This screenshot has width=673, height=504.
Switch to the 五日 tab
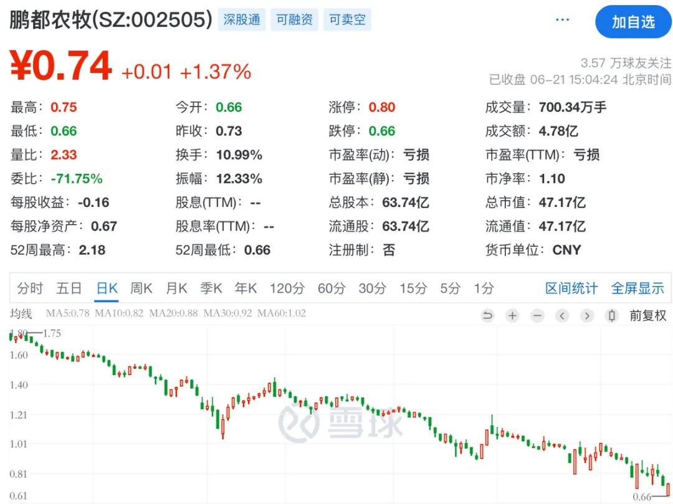tap(69, 288)
